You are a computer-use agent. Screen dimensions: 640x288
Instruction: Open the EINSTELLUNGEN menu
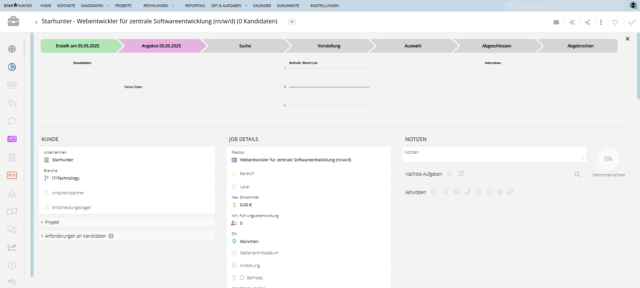point(324,6)
